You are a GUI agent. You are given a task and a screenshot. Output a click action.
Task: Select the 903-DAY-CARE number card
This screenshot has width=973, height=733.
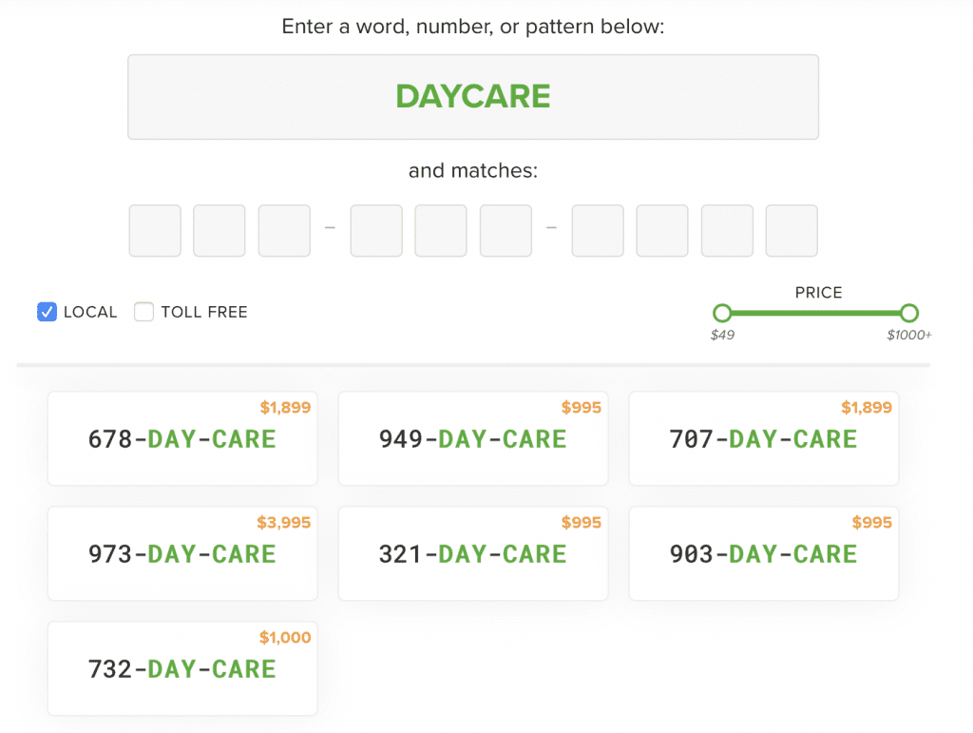pyautogui.click(x=764, y=553)
